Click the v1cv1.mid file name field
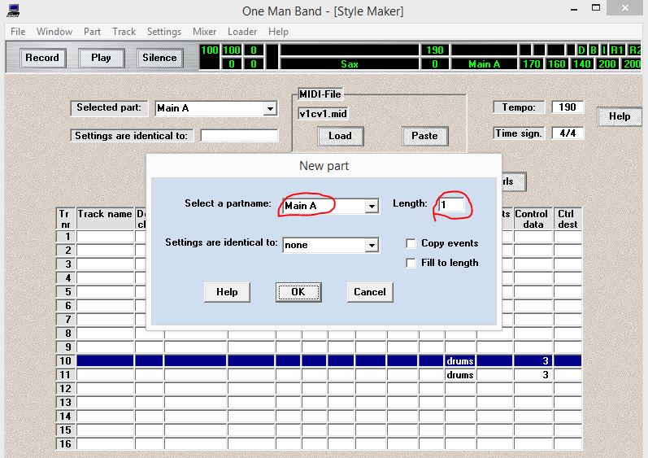The height and width of the screenshot is (458, 648). tap(323, 114)
